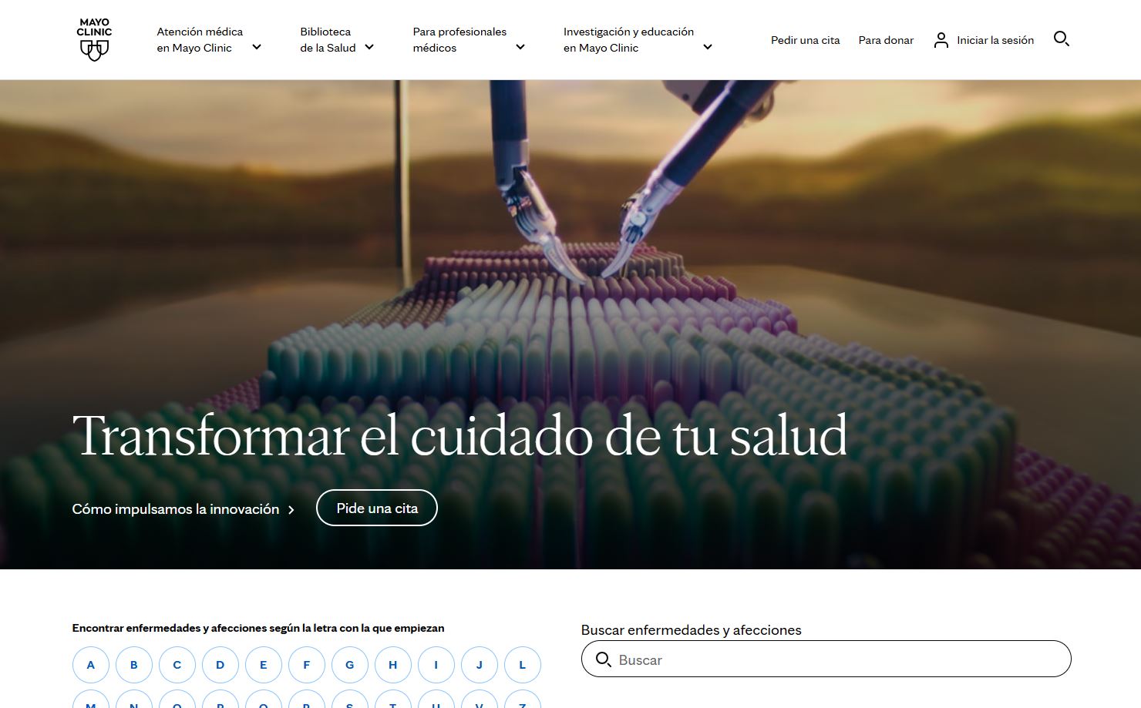Click the letter J circle

click(x=480, y=665)
